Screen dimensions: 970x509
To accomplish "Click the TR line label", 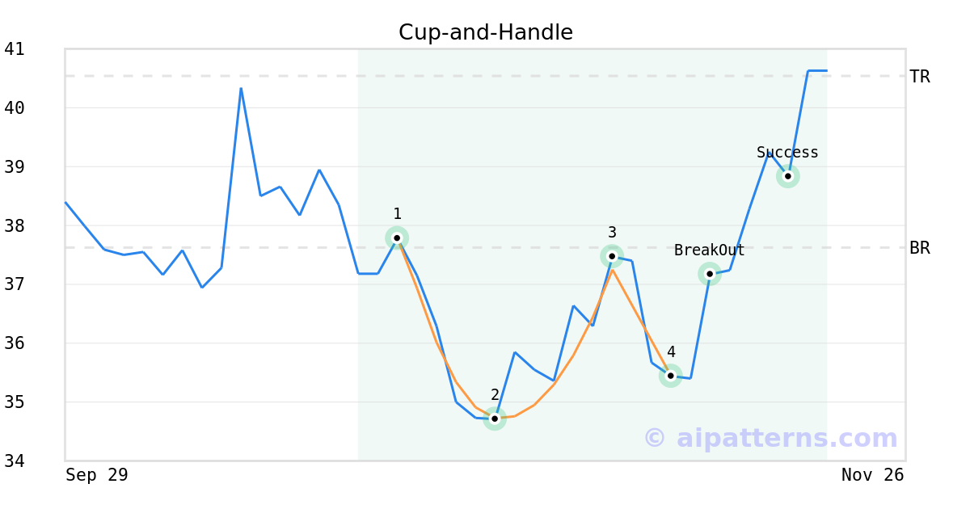I will (919, 77).
